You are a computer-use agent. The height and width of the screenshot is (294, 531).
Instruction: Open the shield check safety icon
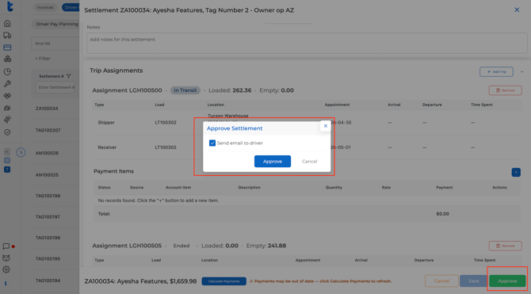tap(7, 132)
